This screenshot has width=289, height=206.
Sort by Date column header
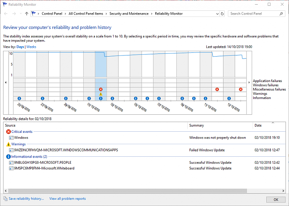coord(269,126)
